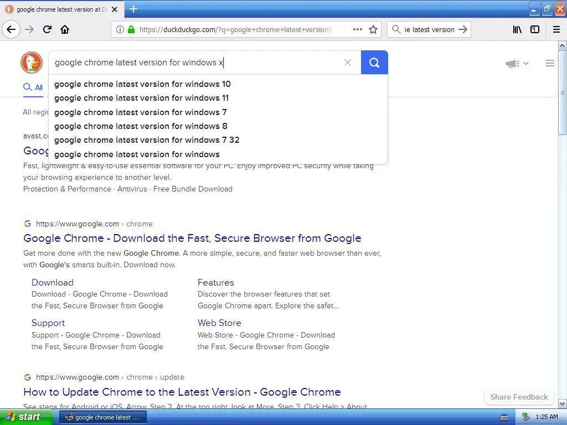
Task: Open the Web Store sitelink
Action: 219,323
